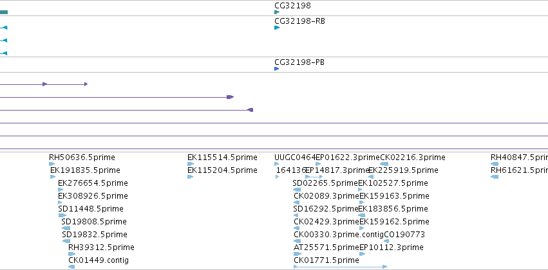
Task: Select the EK191835.5prime label
Action: click(85, 170)
